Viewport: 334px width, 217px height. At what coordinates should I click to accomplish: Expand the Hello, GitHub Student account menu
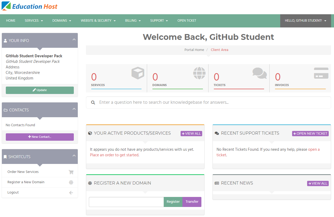(306, 21)
